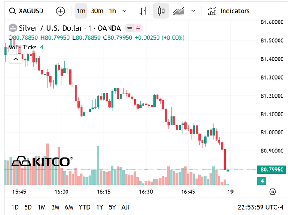The height and width of the screenshot is (215, 288).
Task: Click the All date range button
Action: click(126, 207)
